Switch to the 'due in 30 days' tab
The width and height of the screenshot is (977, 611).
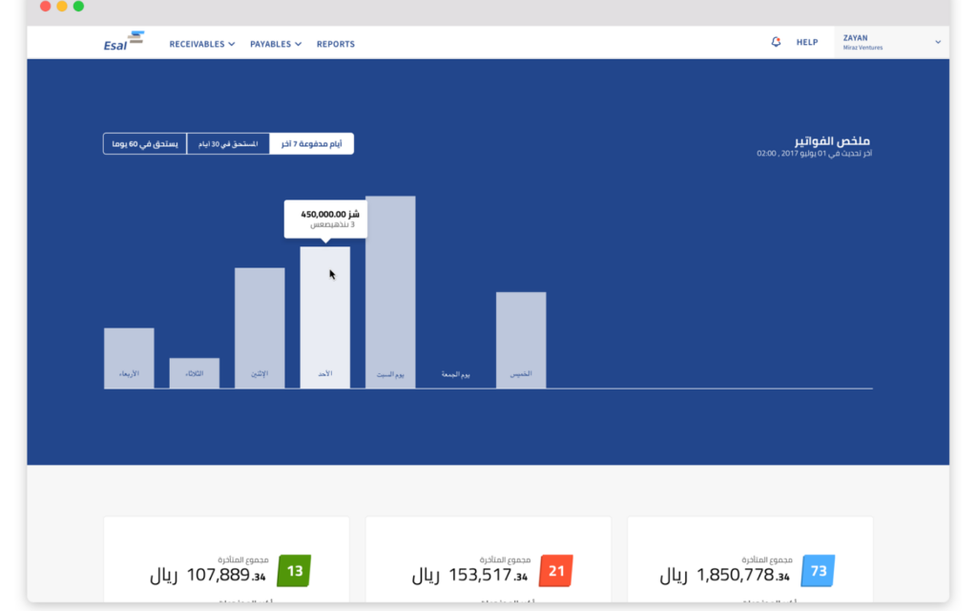(228, 144)
